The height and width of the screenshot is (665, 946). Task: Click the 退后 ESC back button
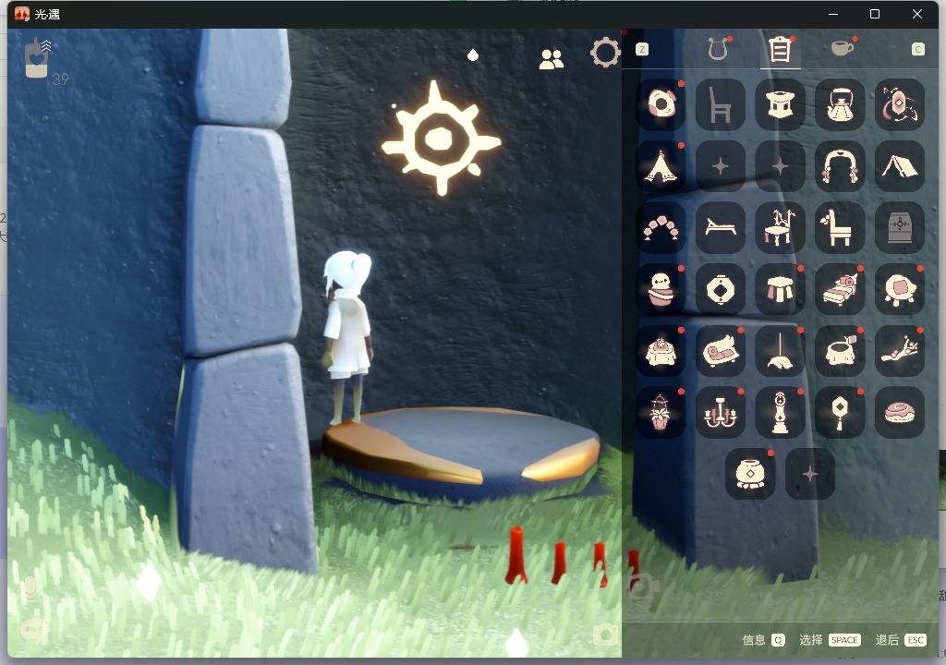(x=901, y=640)
